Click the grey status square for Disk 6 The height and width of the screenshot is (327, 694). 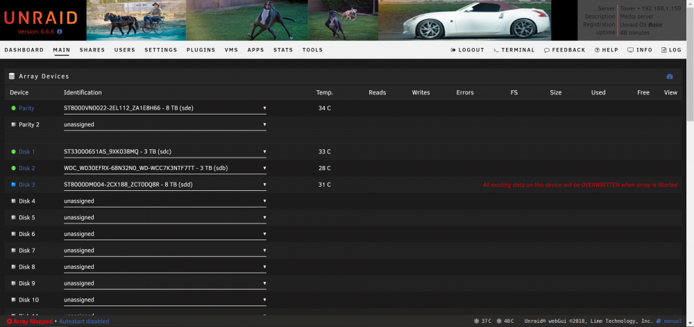(x=13, y=234)
